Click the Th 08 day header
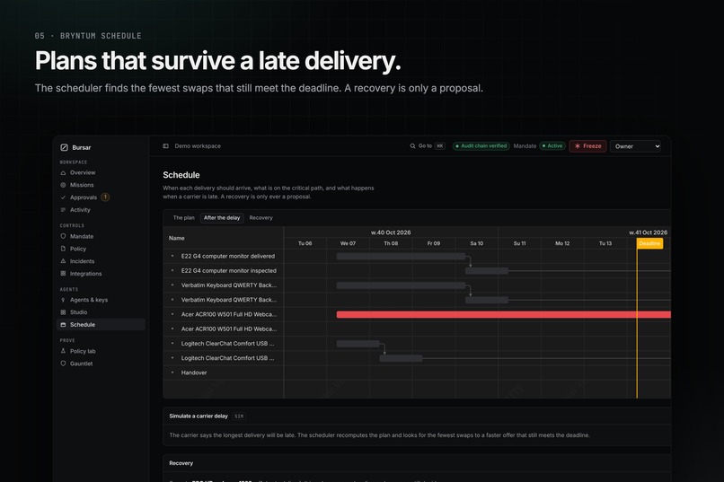724x482 pixels. 391,243
